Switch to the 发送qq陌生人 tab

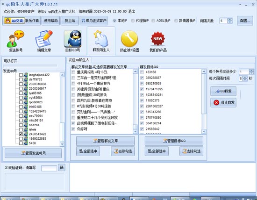tap(79, 60)
